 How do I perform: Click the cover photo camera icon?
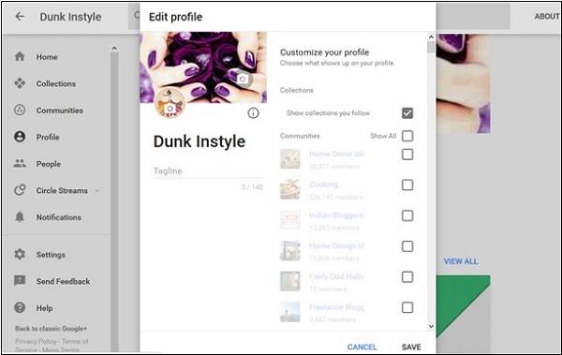pyautogui.click(x=243, y=79)
